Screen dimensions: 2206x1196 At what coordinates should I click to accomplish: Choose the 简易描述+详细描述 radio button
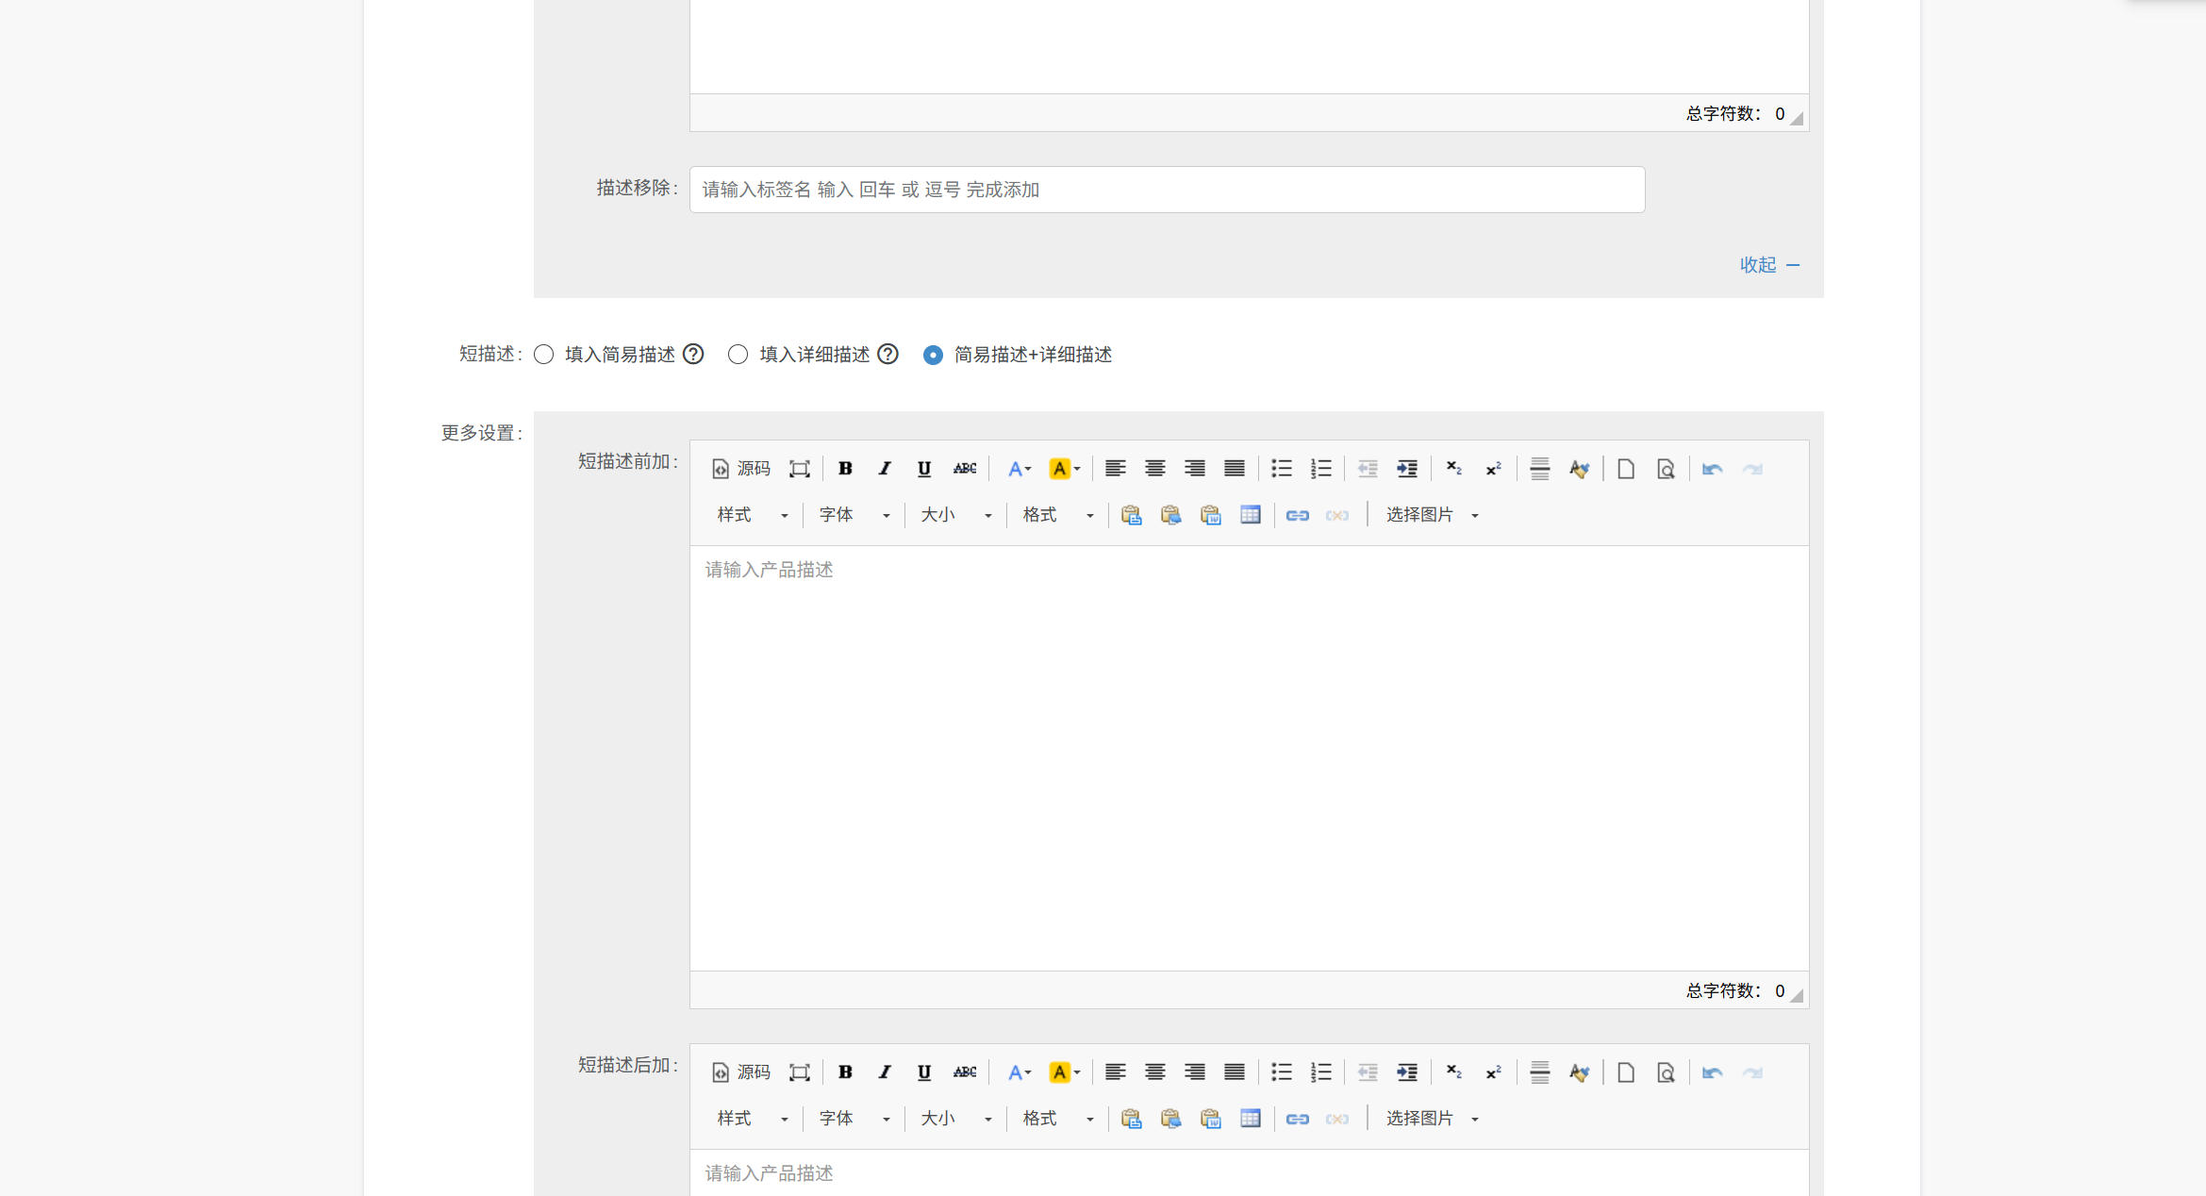(x=933, y=355)
